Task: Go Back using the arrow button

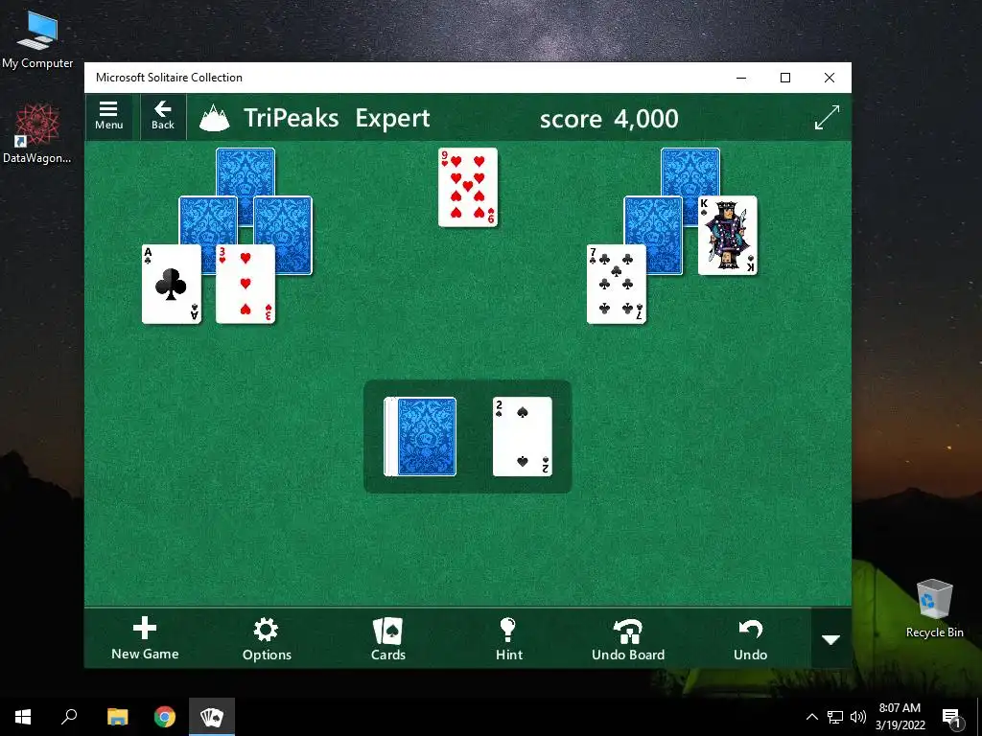Action: pos(163,116)
